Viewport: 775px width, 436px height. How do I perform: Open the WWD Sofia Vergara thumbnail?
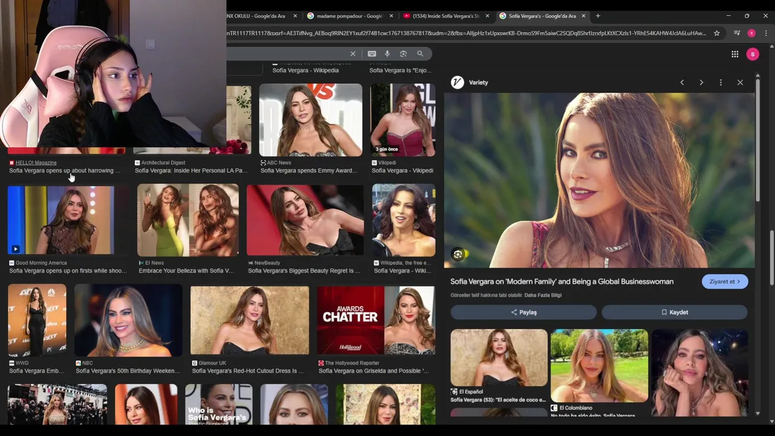pyautogui.click(x=37, y=320)
